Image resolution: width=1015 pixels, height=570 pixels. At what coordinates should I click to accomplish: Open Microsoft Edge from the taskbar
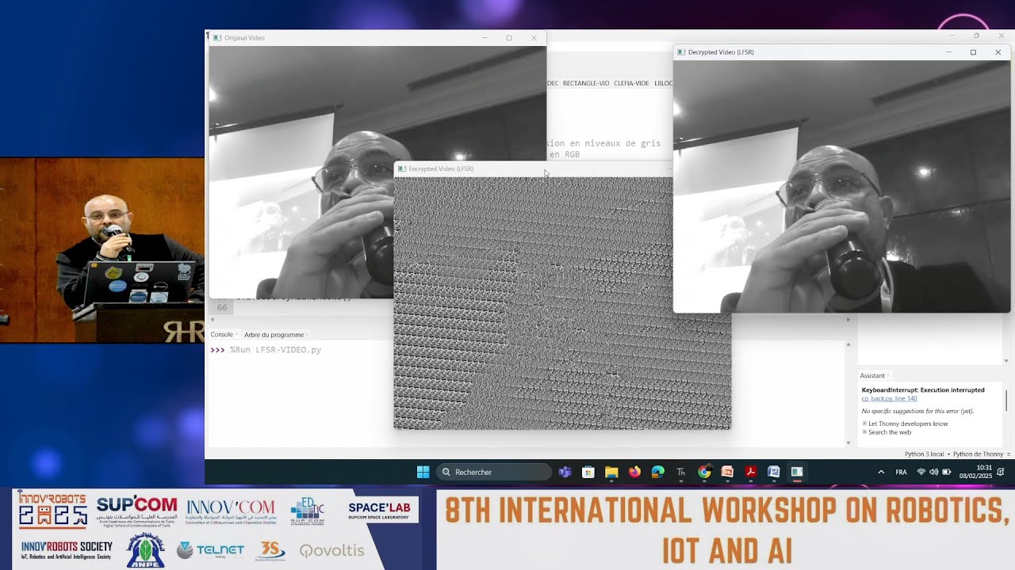(x=657, y=472)
